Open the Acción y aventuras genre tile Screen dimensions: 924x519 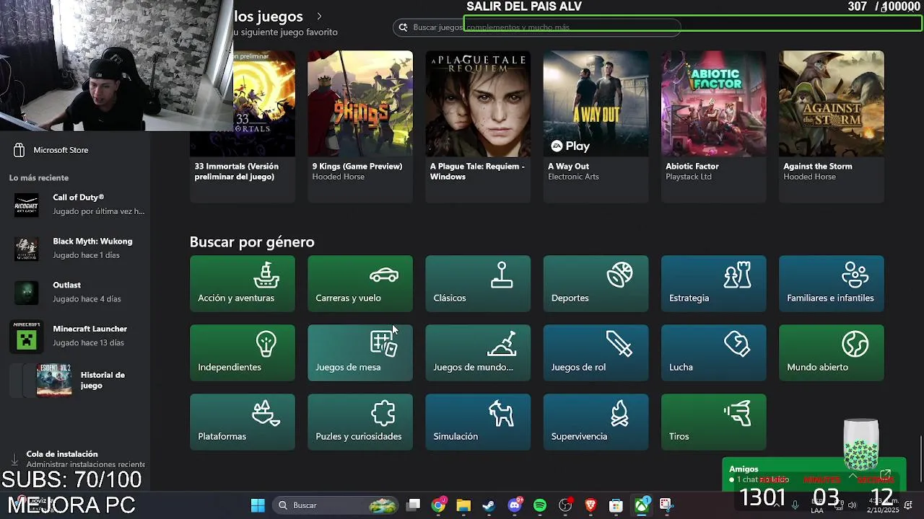click(x=242, y=283)
